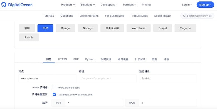Click the DigitalOcean logo
The height and width of the screenshot is (109, 217).
[x=17, y=5]
